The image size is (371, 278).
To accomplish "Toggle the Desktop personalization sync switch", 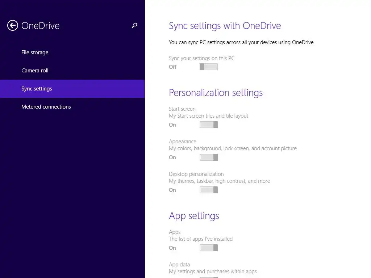I will point(208,190).
